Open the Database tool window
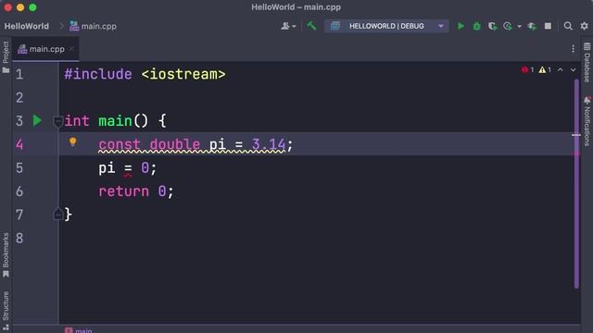This screenshot has width=593, height=333. [587, 63]
